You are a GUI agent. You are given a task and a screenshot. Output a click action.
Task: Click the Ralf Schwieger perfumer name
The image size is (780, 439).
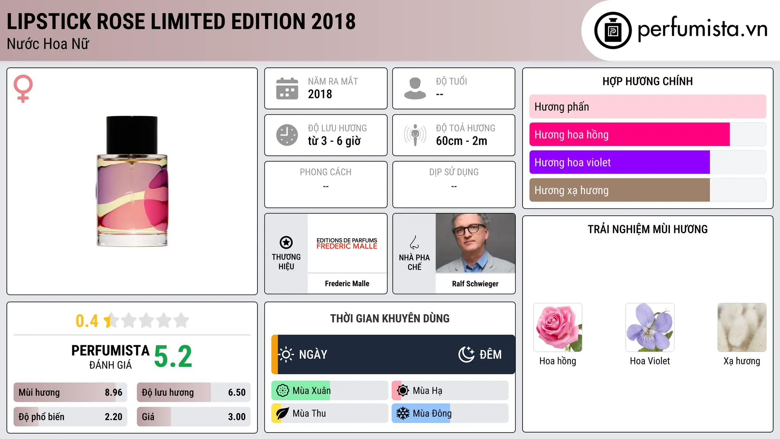[x=475, y=284]
